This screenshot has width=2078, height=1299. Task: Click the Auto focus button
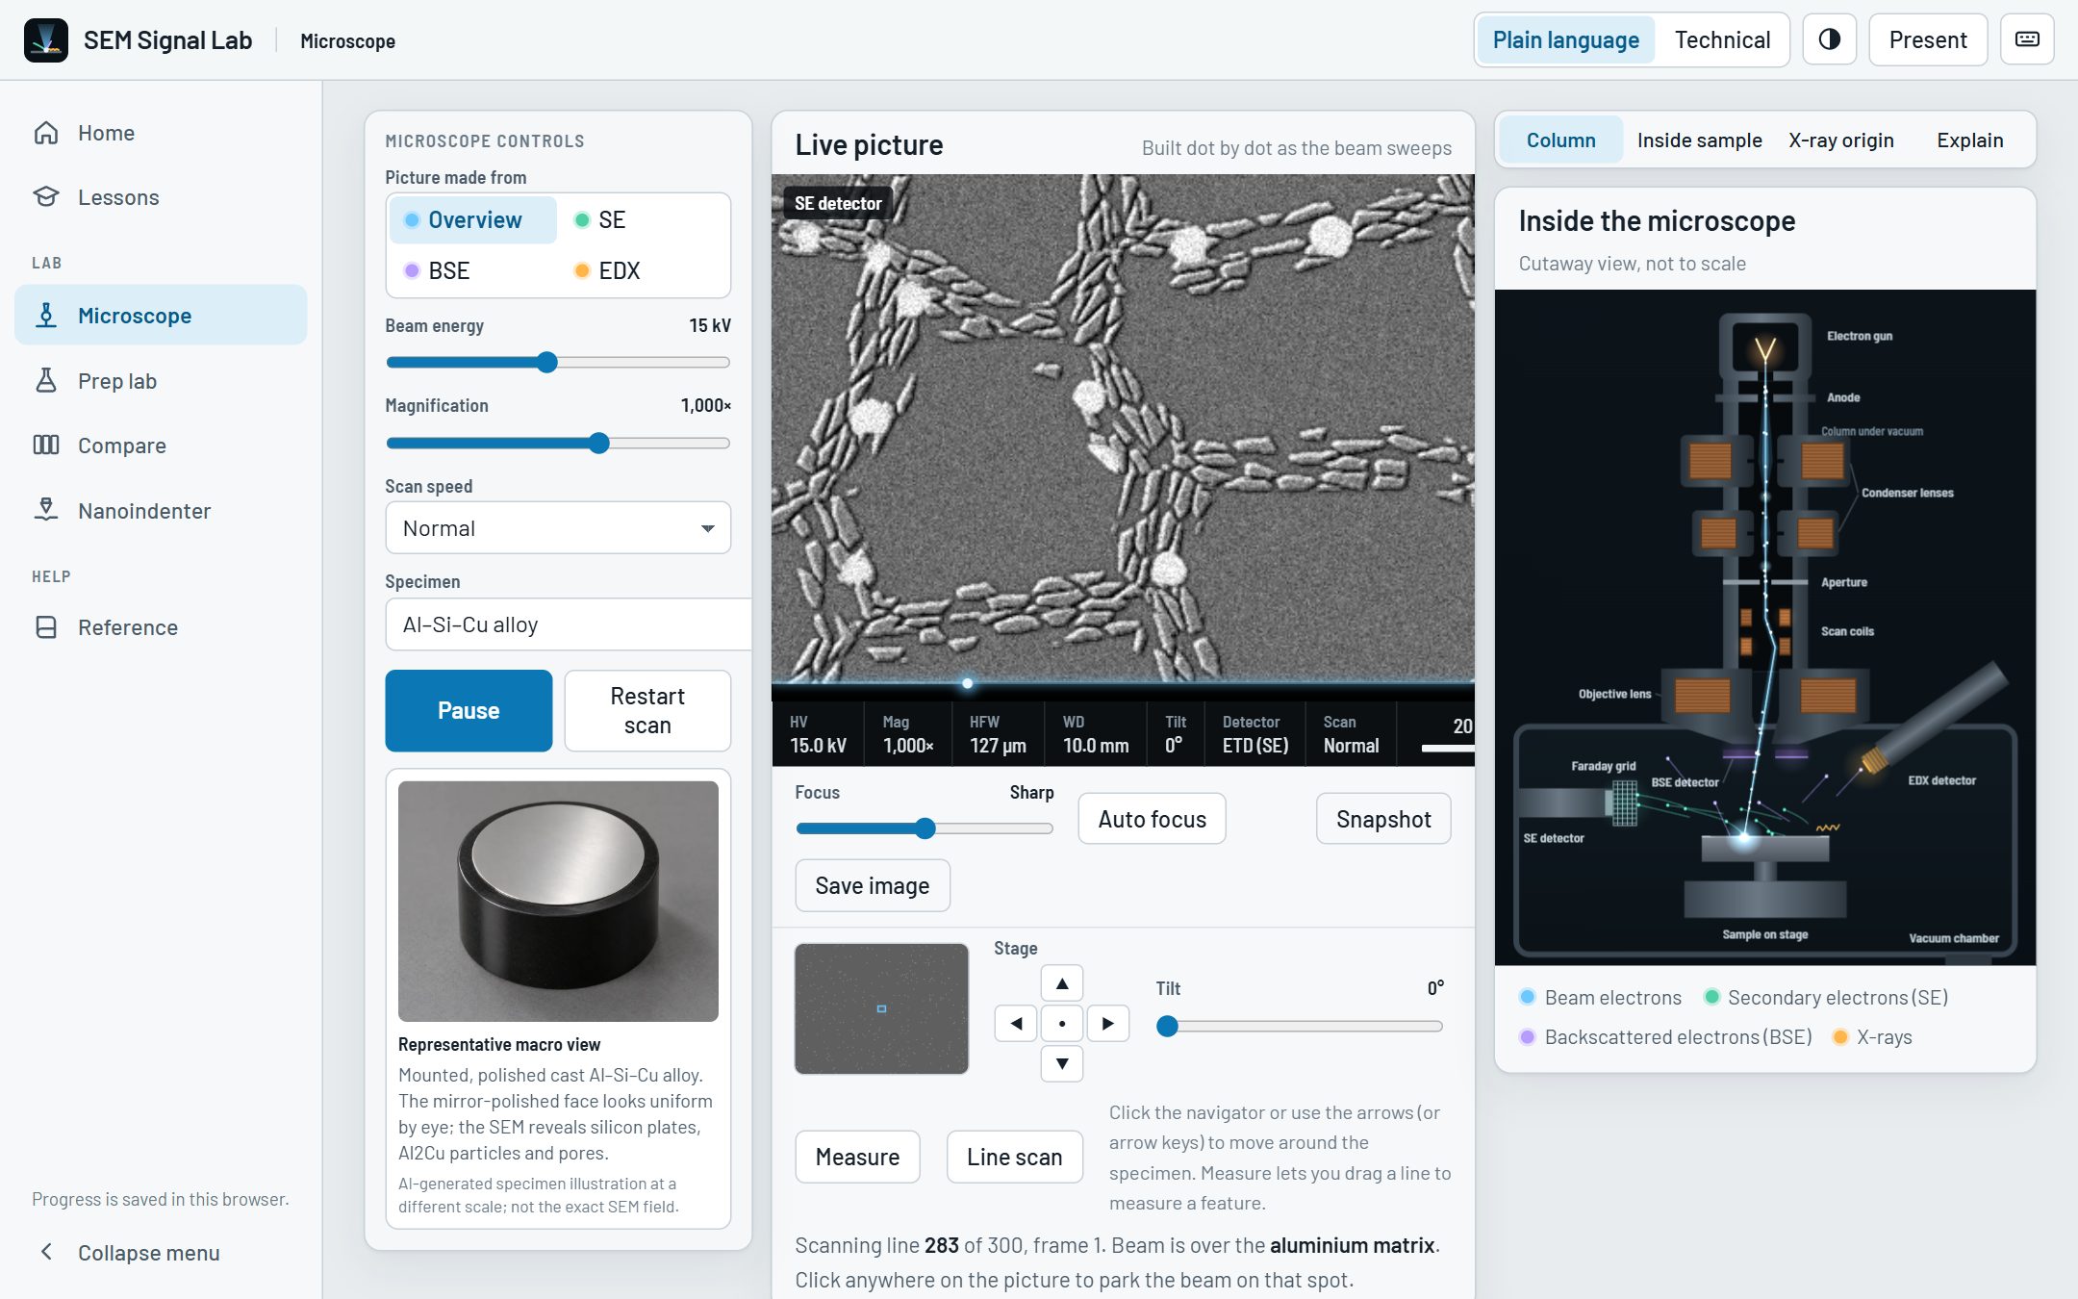point(1152,819)
